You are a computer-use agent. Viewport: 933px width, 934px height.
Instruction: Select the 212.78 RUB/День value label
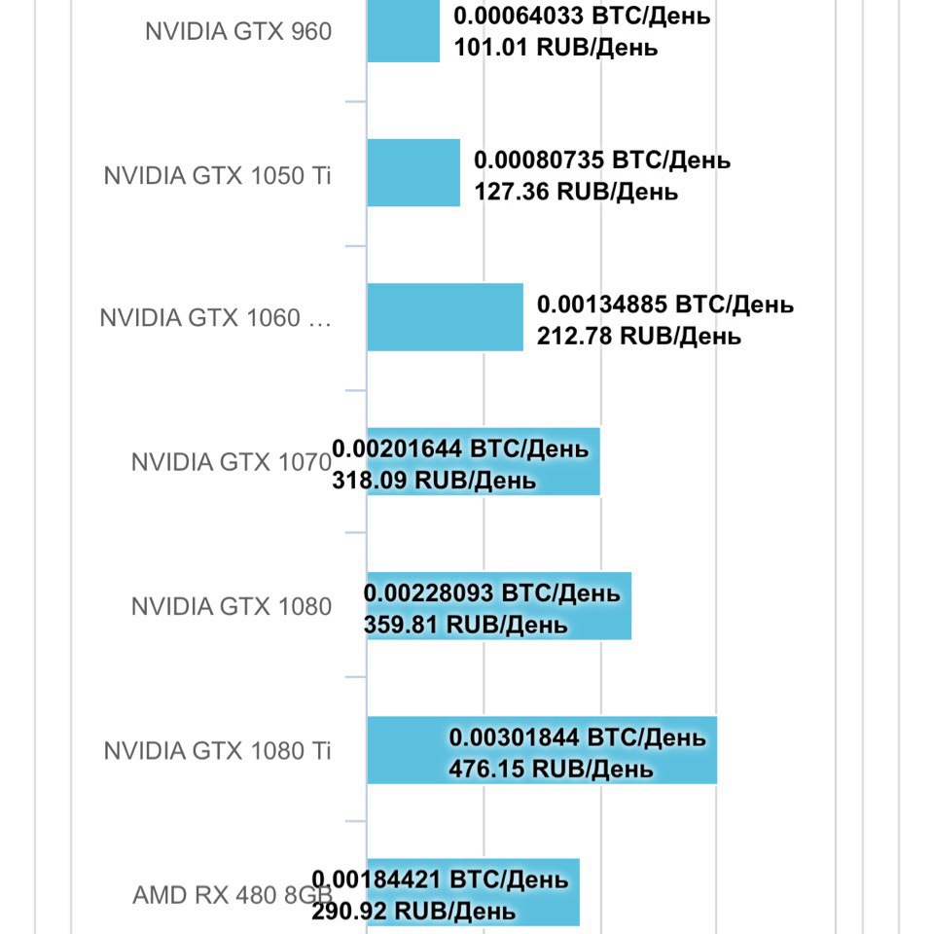[x=638, y=336]
